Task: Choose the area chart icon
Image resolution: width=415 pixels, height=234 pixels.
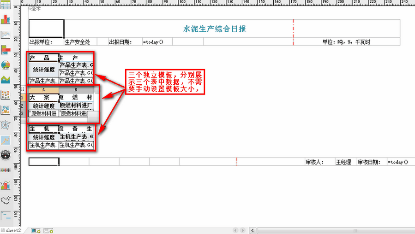Action: 5,80
